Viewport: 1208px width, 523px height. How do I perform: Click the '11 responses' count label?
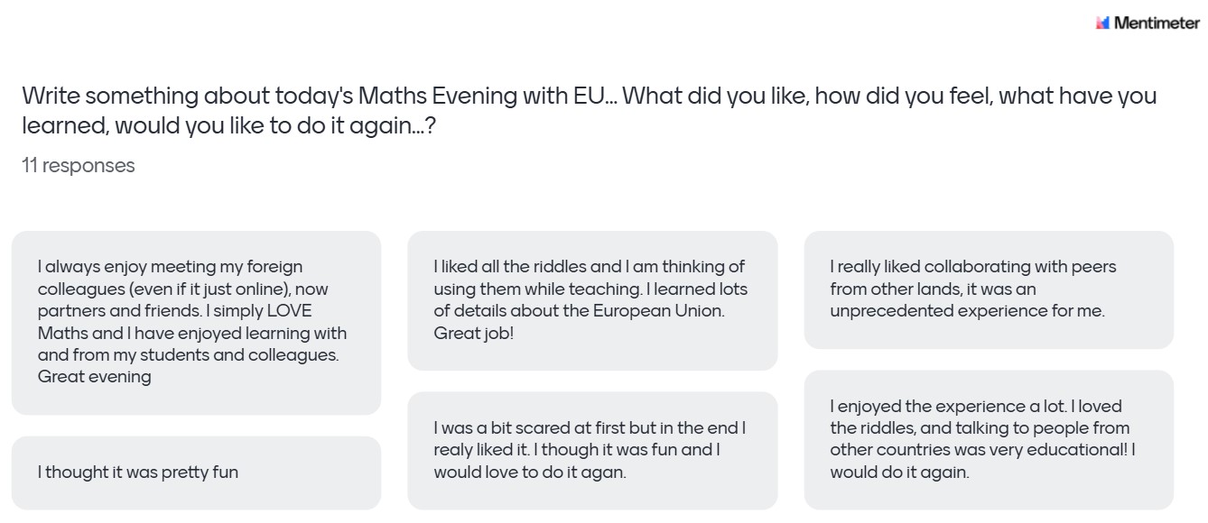(x=79, y=166)
